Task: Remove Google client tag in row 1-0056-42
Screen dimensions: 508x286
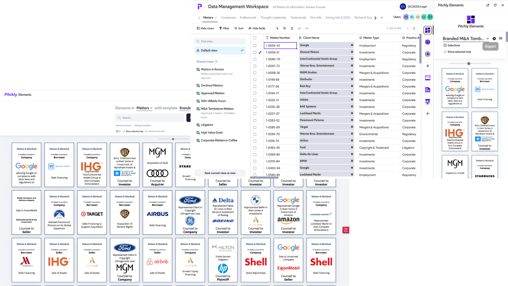Action: [x=352, y=45]
